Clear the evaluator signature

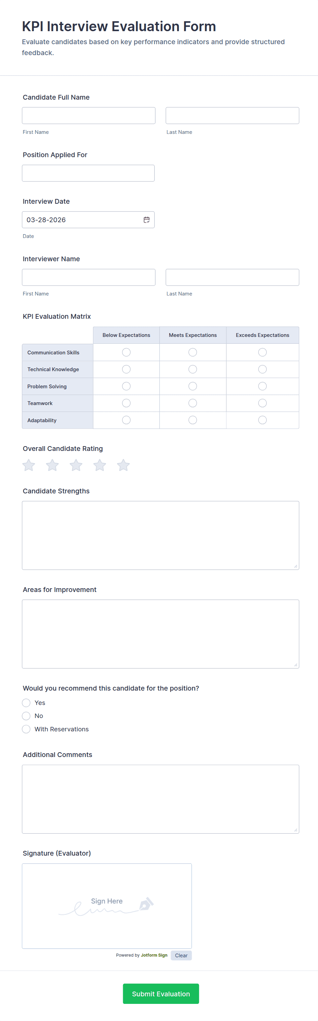coord(181,955)
